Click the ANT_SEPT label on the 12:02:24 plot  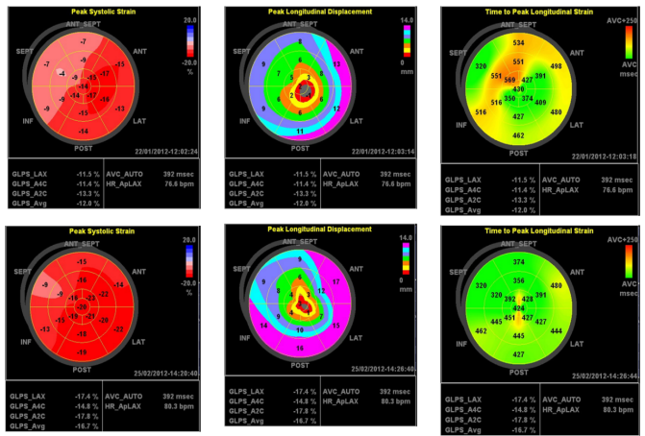pyautogui.click(x=83, y=24)
